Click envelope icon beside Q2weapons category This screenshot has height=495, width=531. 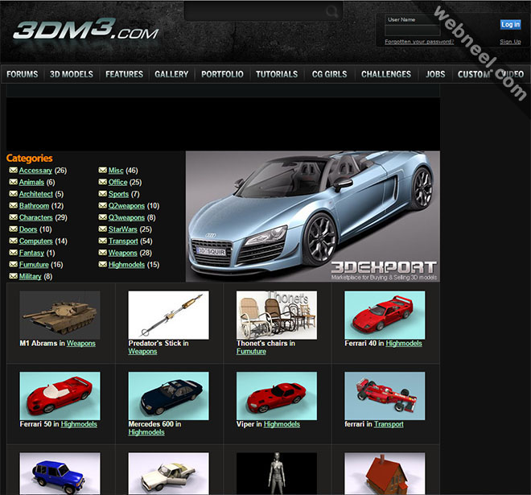click(x=103, y=205)
